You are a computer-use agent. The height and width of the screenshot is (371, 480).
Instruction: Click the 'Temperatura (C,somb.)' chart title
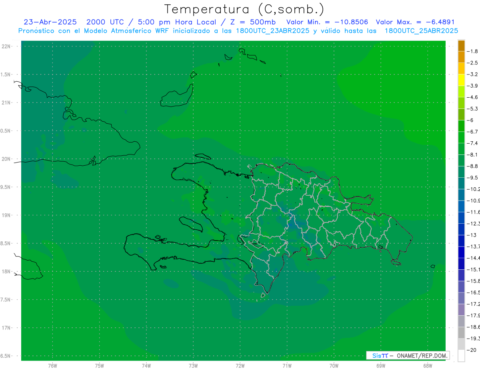[x=244, y=9]
